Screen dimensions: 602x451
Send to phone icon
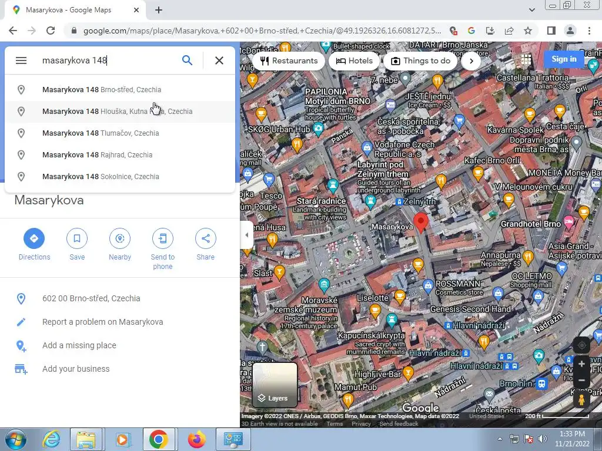pyautogui.click(x=163, y=238)
